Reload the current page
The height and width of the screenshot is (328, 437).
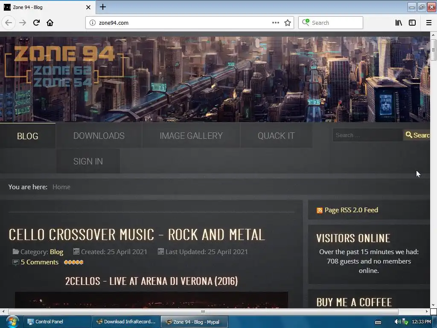coord(36,23)
